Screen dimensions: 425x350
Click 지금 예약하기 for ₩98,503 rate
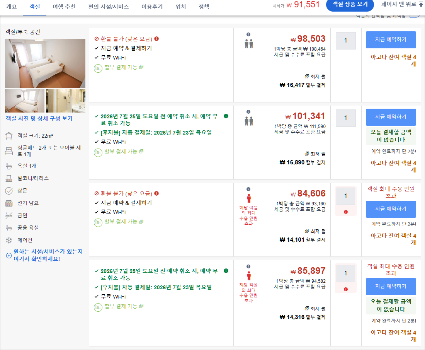pyautogui.click(x=391, y=39)
